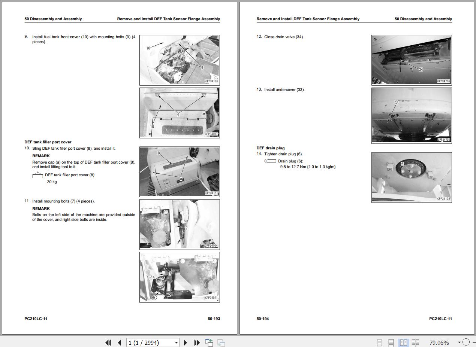Switch to continuous page layout

(391, 343)
